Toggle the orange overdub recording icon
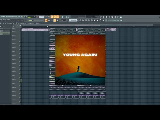The image size is (160, 120). click(55, 17)
